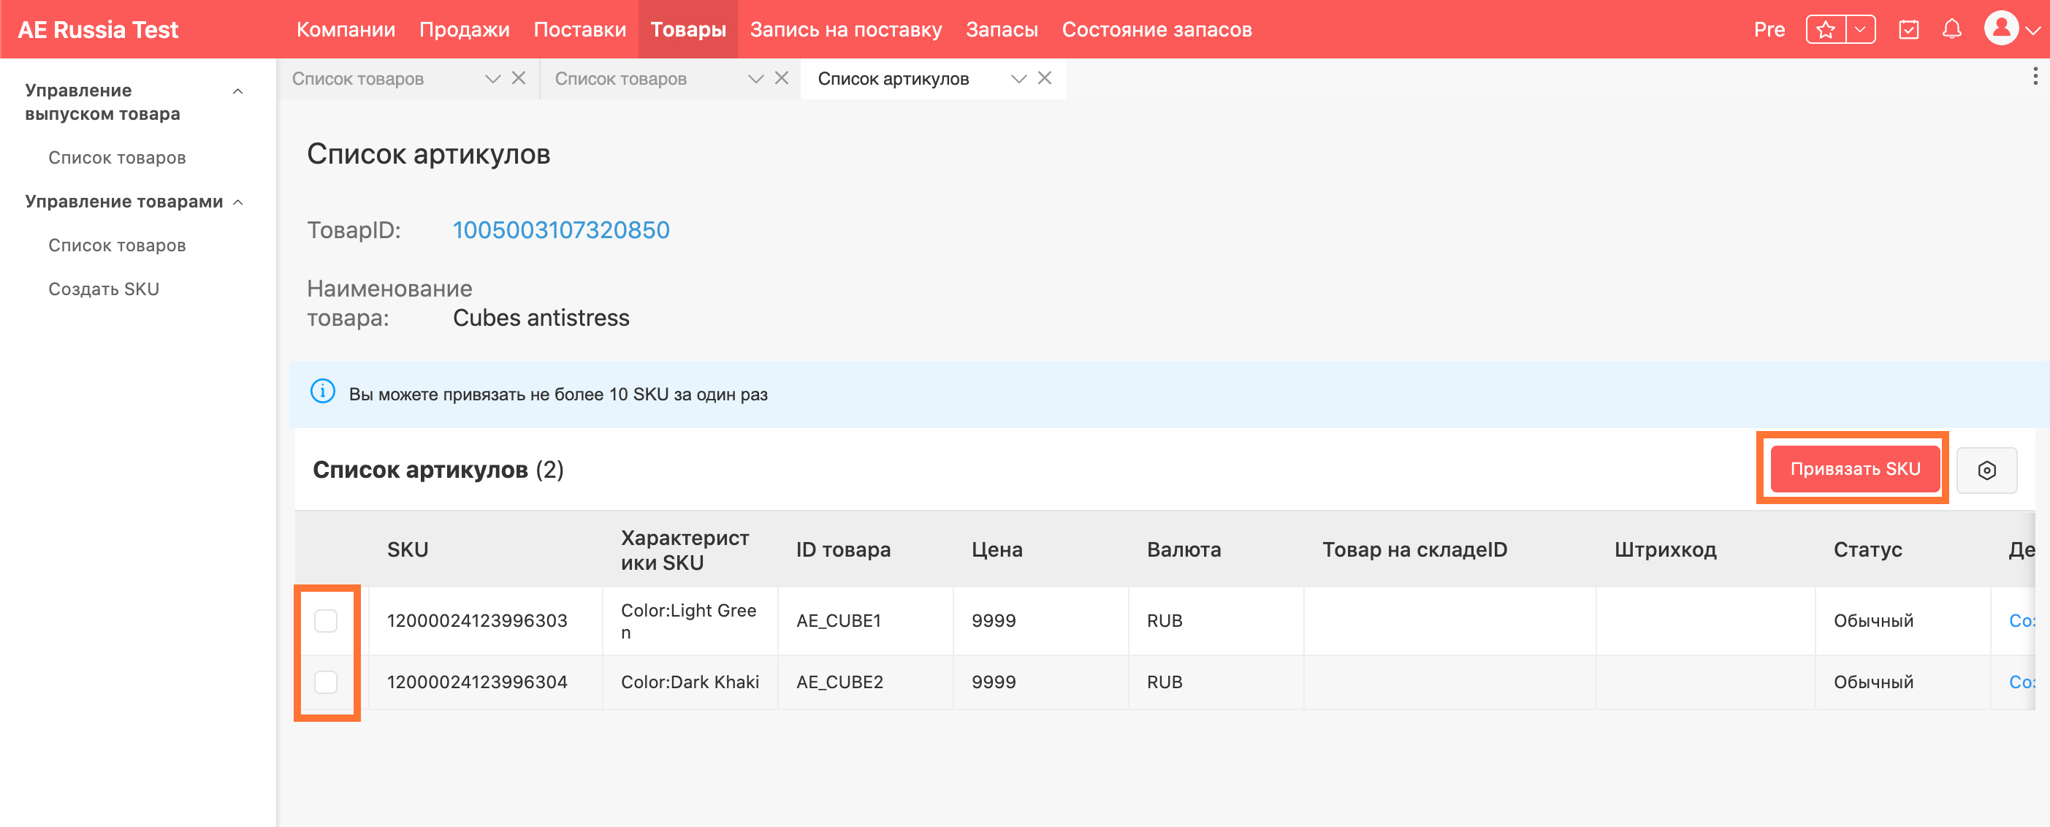Expand chevron on second Список товаров tab
This screenshot has width=2050, height=827.
756,79
